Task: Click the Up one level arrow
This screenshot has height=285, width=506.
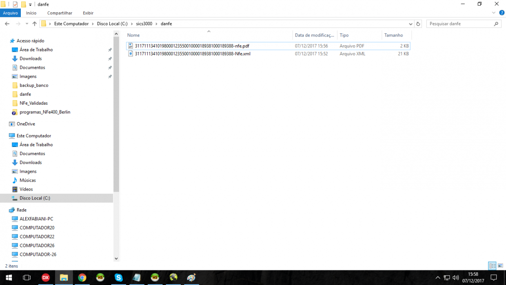Action: coord(35,24)
